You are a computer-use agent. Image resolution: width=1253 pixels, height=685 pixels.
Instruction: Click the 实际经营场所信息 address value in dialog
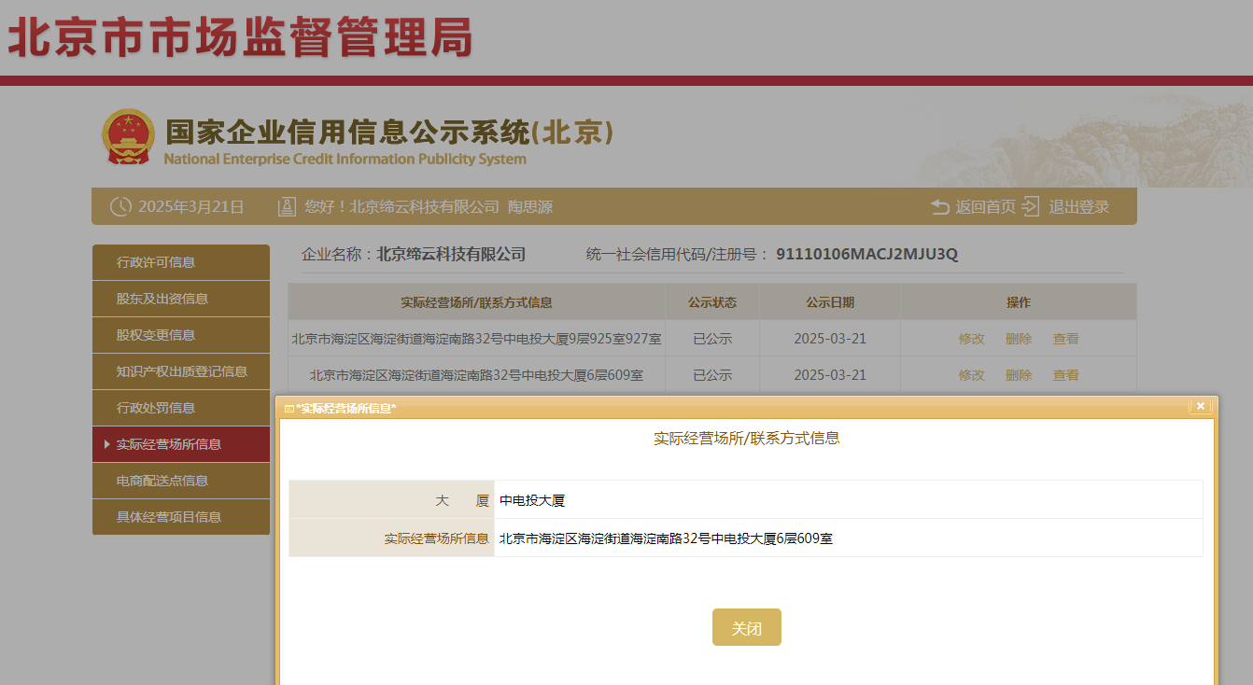[666, 538]
